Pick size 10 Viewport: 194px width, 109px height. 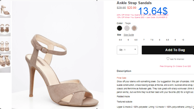pos(183,40)
